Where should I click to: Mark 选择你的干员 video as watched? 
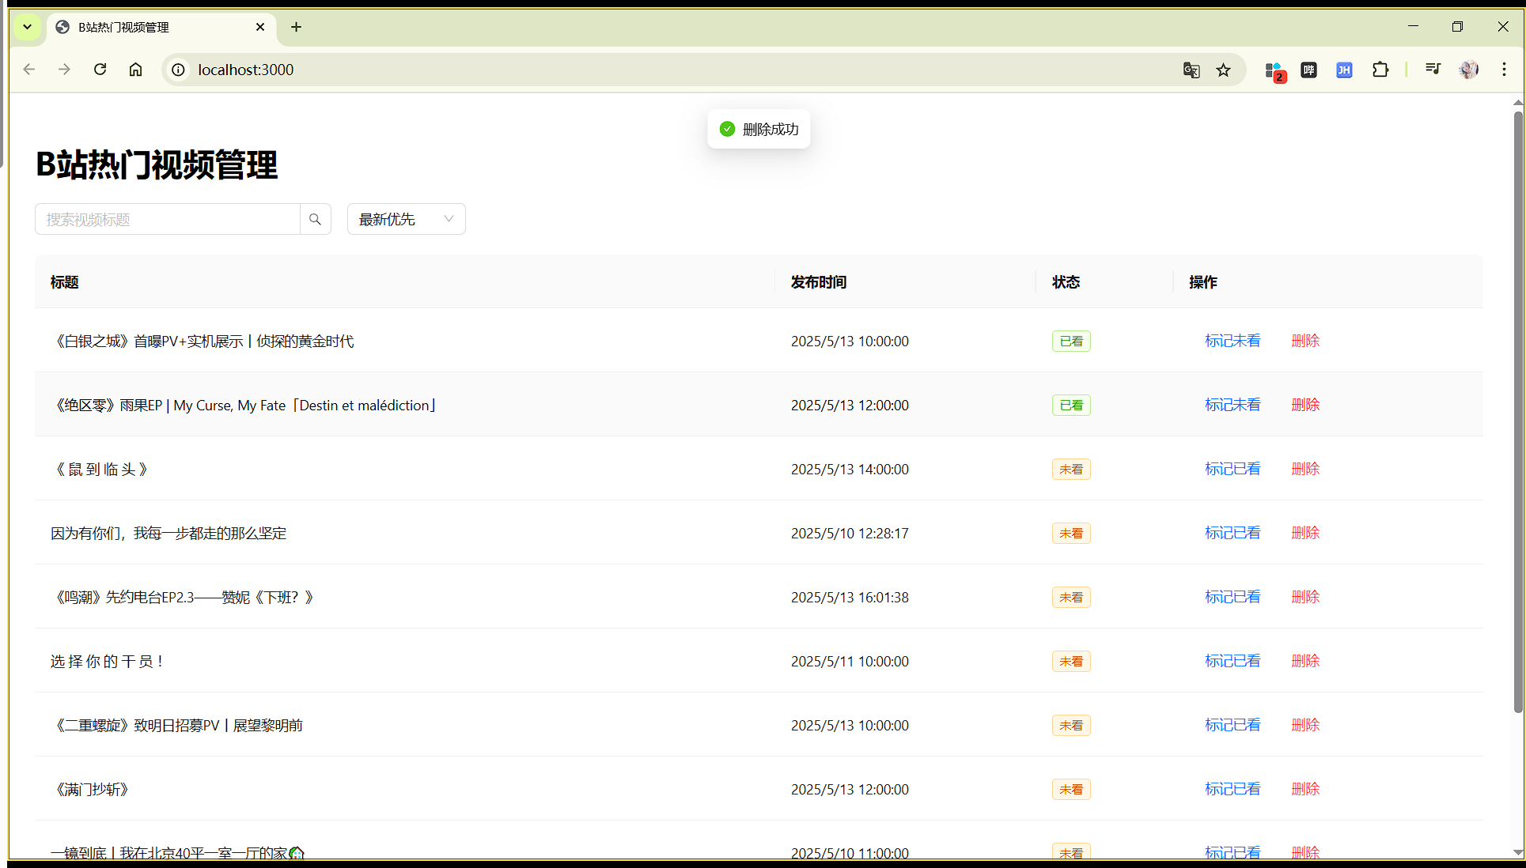1232,661
